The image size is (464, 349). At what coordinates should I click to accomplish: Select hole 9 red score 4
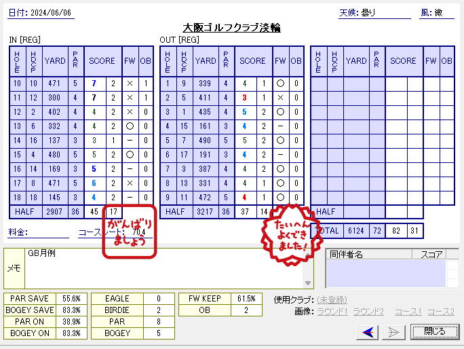pyautogui.click(x=245, y=198)
